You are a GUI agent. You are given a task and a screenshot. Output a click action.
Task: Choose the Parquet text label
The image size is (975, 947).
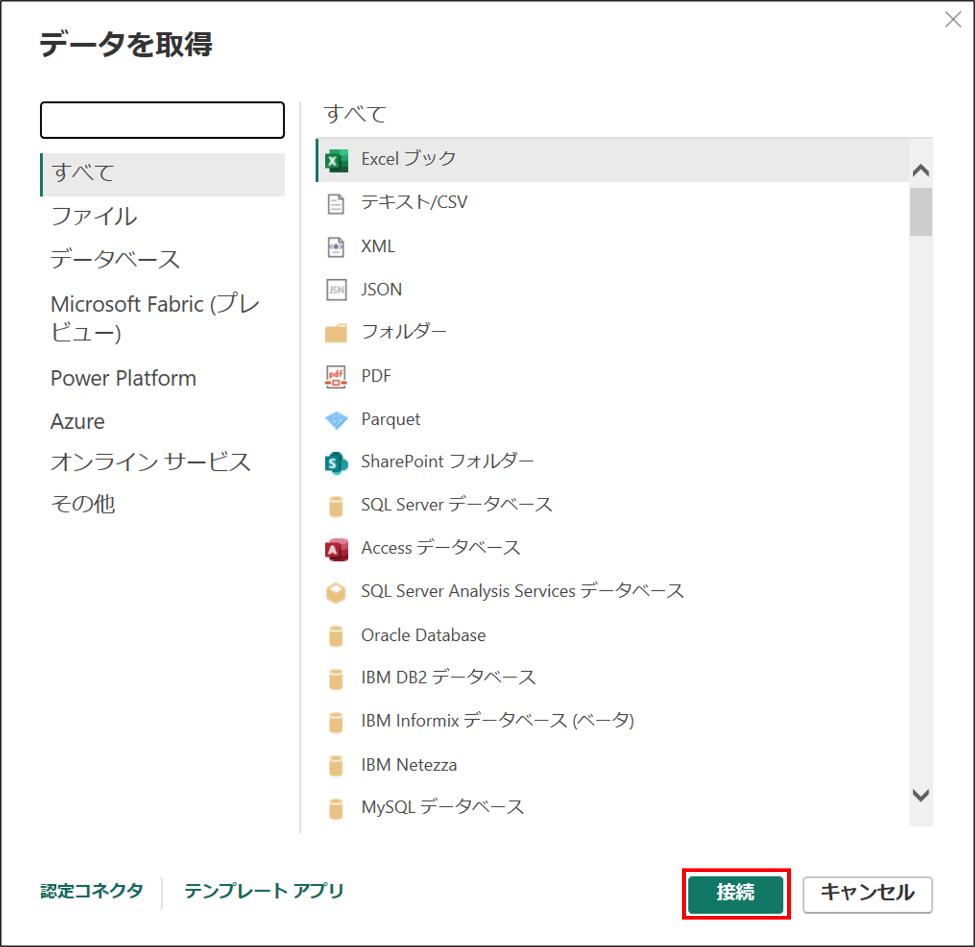coord(391,419)
